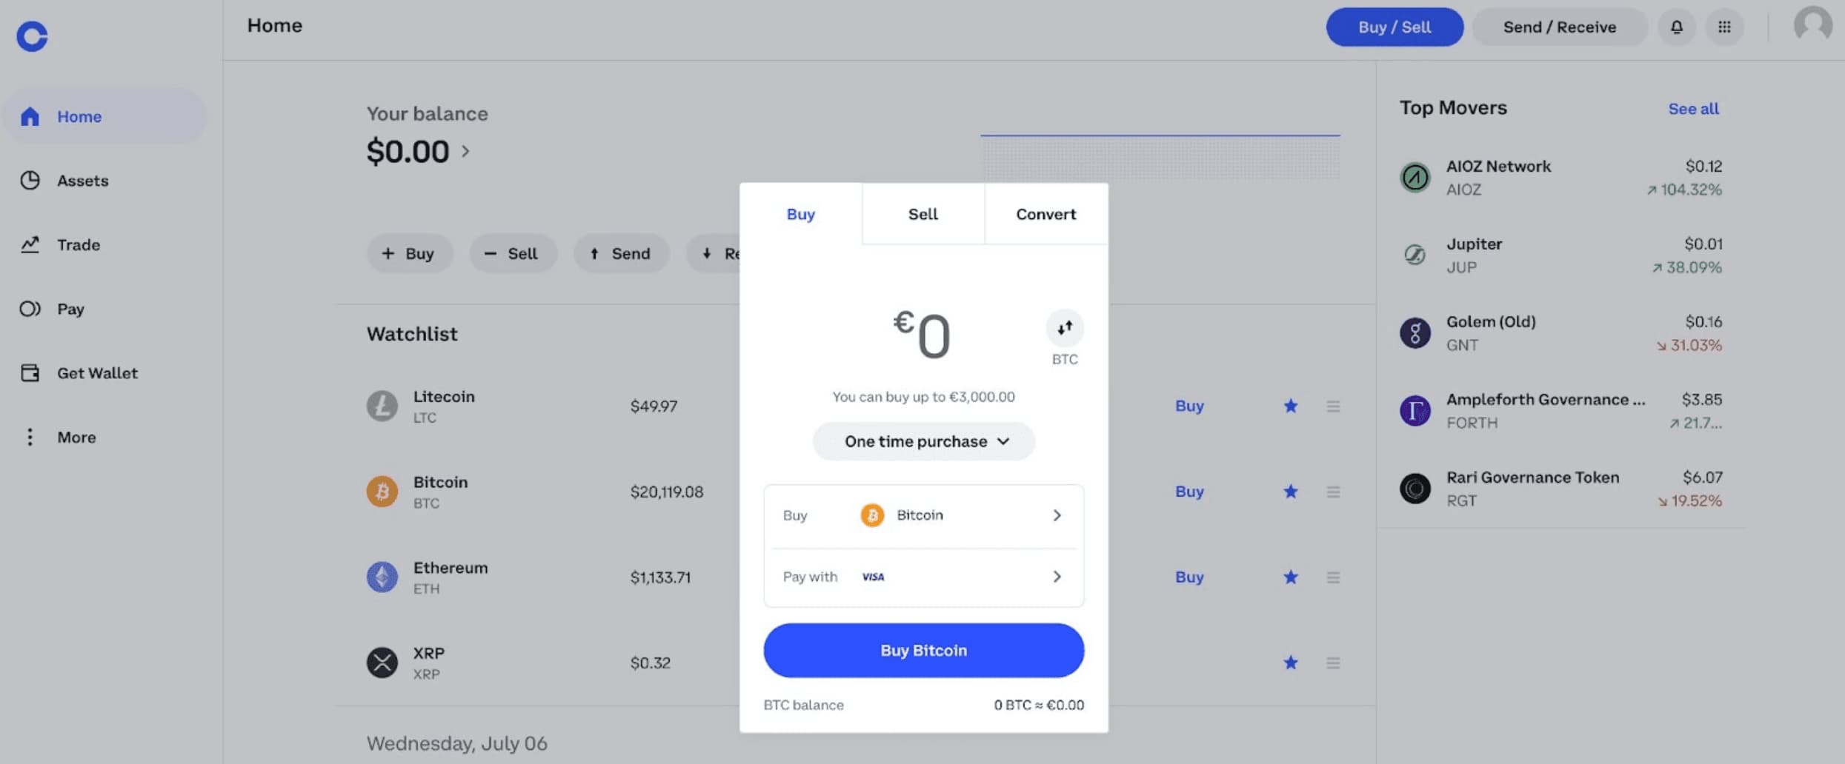Click the Jupiter JUP icon

click(1414, 255)
